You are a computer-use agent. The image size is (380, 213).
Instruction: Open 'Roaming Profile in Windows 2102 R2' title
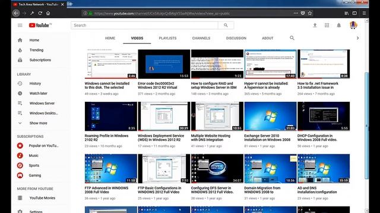point(106,138)
